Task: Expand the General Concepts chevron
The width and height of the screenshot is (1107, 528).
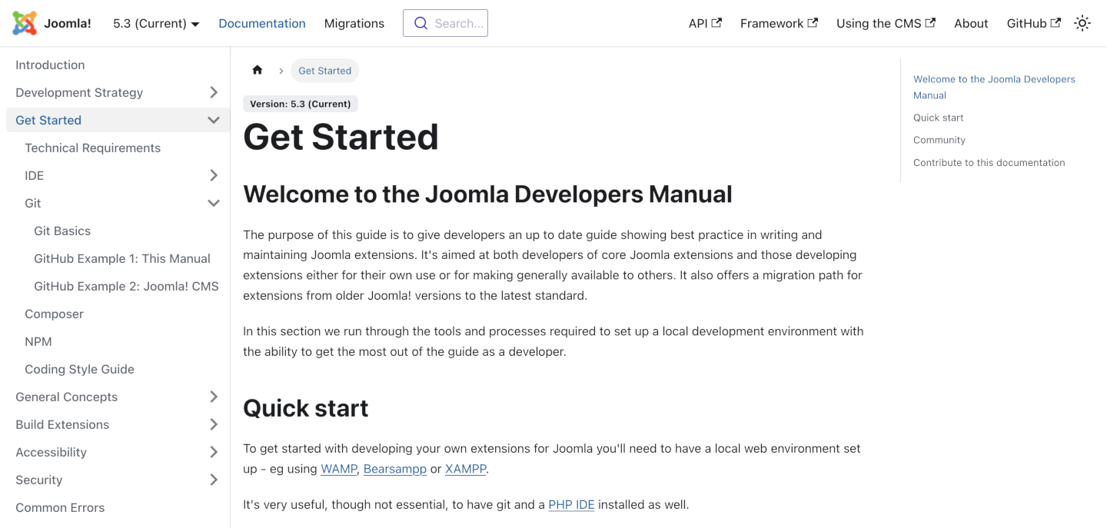Action: [x=214, y=397]
